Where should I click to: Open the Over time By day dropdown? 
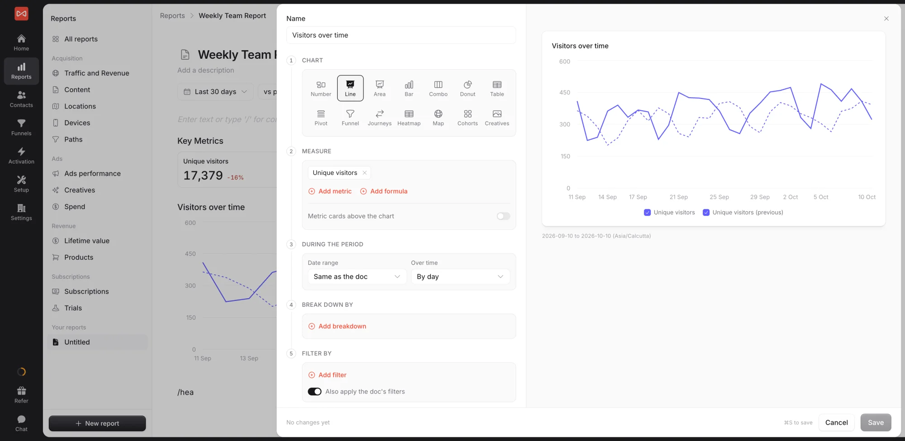460,277
